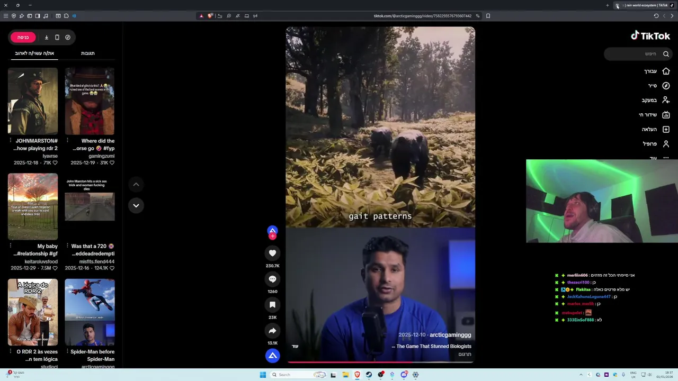Click the TikTok coins circle icon
This screenshot has height=381, width=678.
click(x=68, y=37)
